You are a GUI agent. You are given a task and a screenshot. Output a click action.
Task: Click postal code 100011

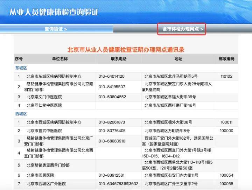point(226,122)
